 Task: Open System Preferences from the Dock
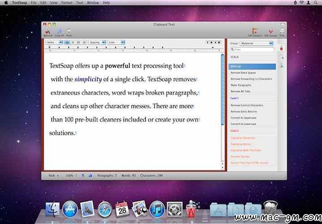coord(175,209)
